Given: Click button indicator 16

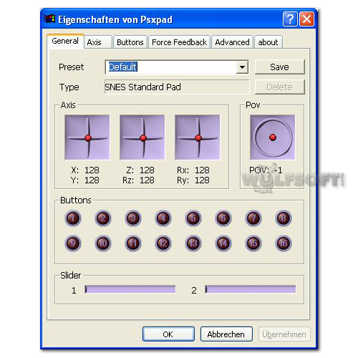Looking at the screenshot, I should click(284, 243).
